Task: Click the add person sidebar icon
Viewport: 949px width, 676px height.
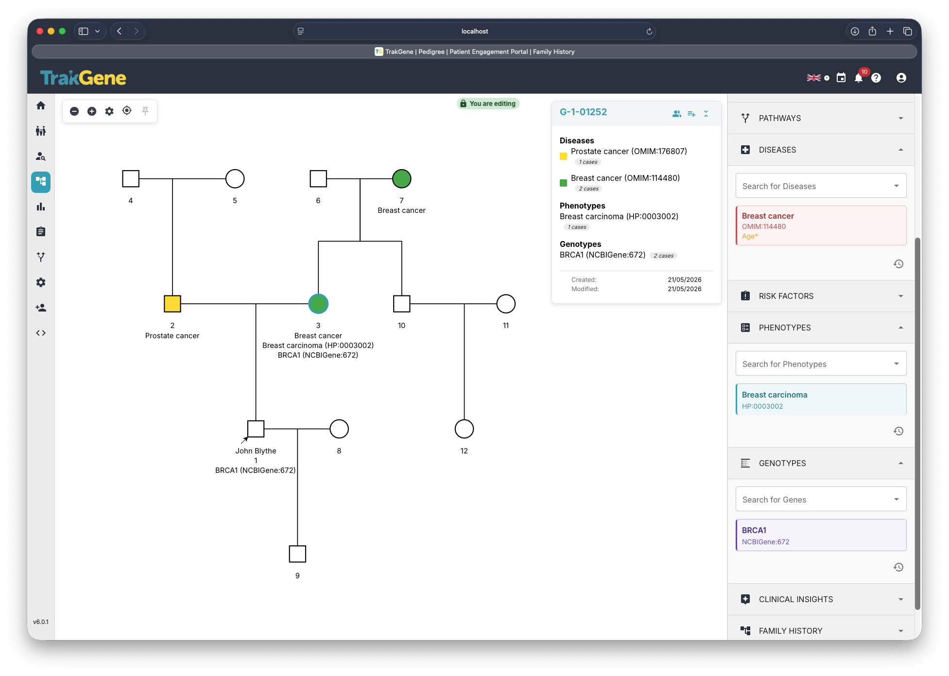Action: [x=41, y=308]
